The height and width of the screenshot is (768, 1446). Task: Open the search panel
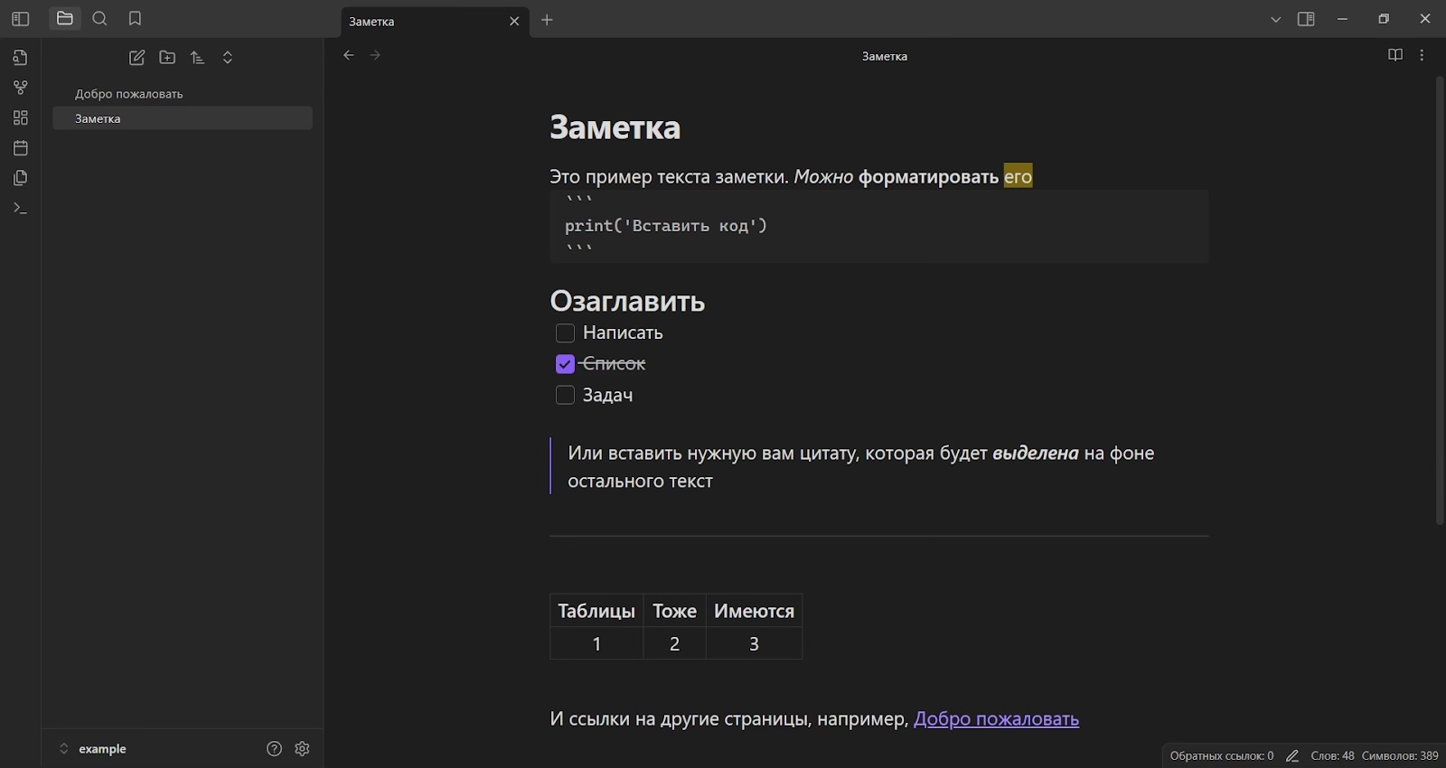click(100, 19)
